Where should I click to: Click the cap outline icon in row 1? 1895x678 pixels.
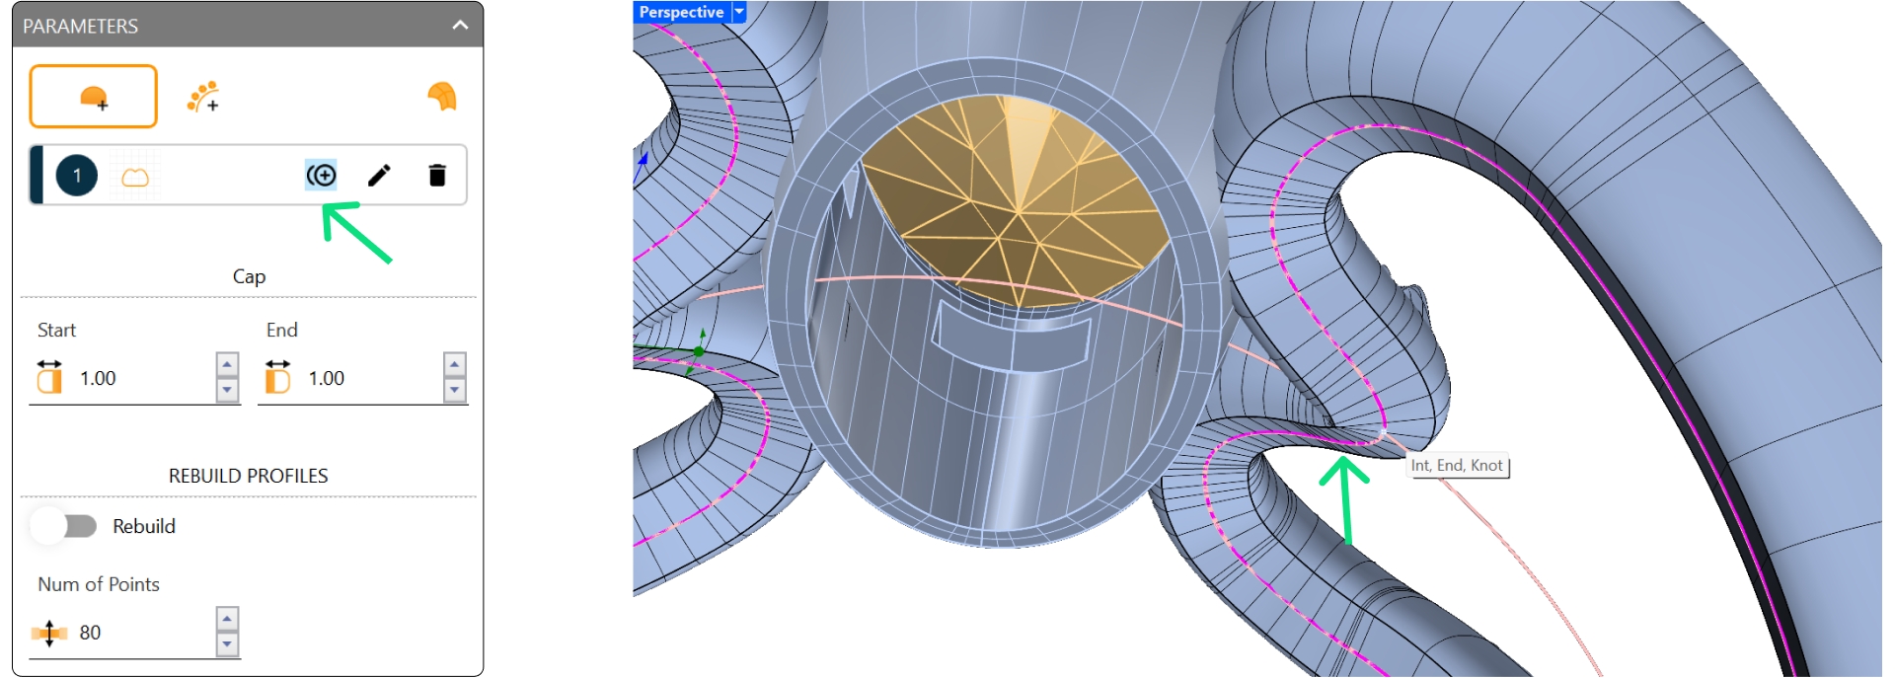coord(135,178)
